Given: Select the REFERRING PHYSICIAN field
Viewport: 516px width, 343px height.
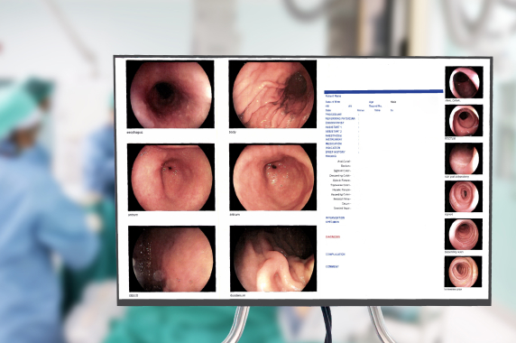Looking at the screenshot, I should tap(340, 118).
